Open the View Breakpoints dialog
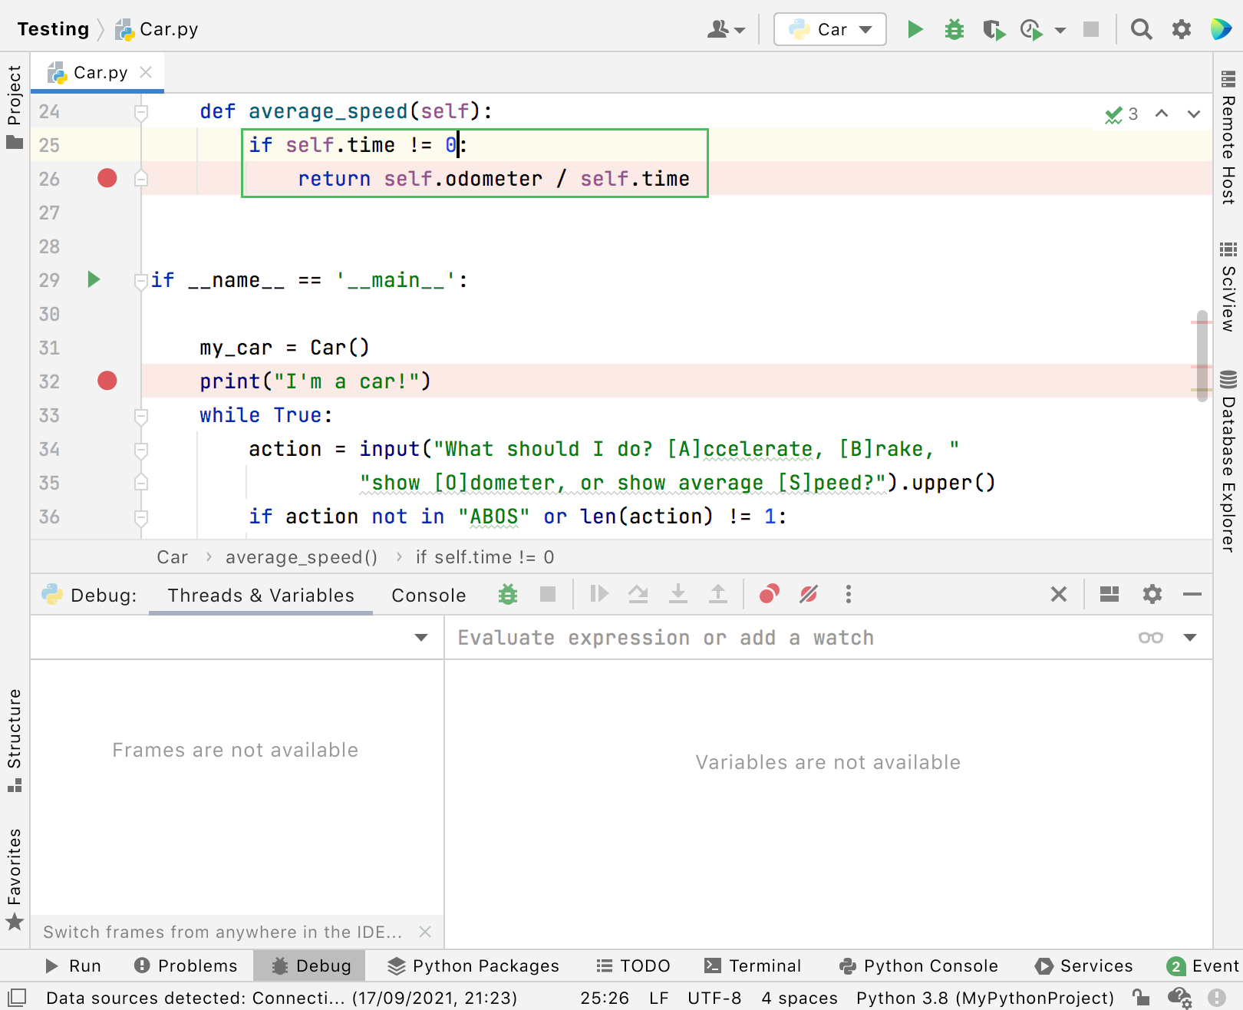 tap(769, 594)
